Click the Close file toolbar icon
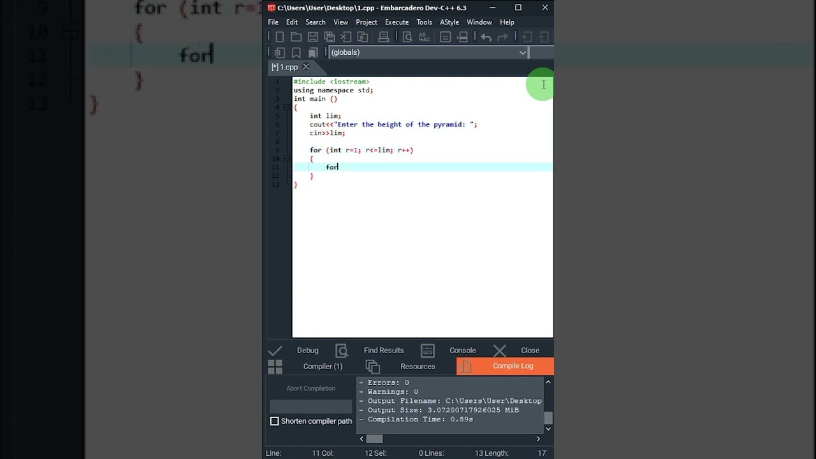Viewport: 816px width, 459px height. [346, 37]
